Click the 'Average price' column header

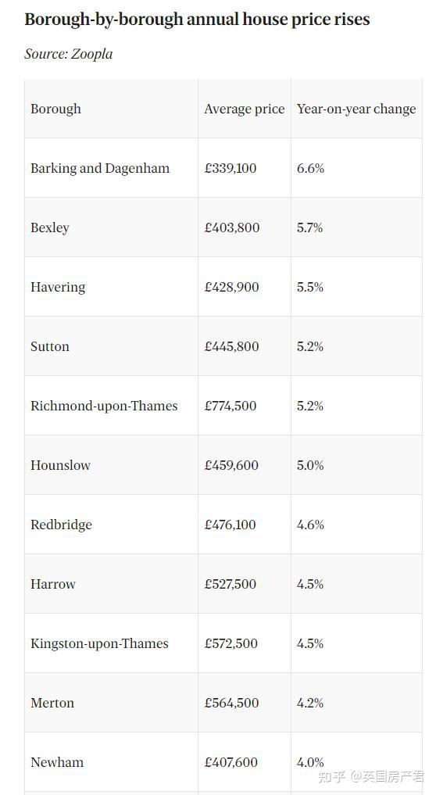pyautogui.click(x=245, y=109)
